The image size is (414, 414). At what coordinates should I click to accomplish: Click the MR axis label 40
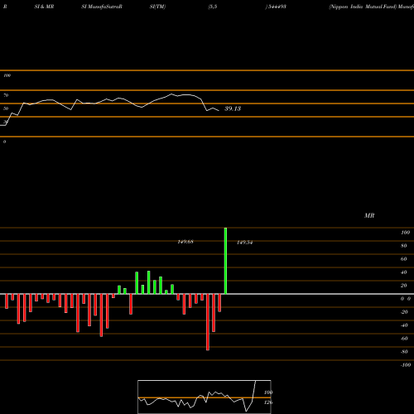click(x=404, y=272)
